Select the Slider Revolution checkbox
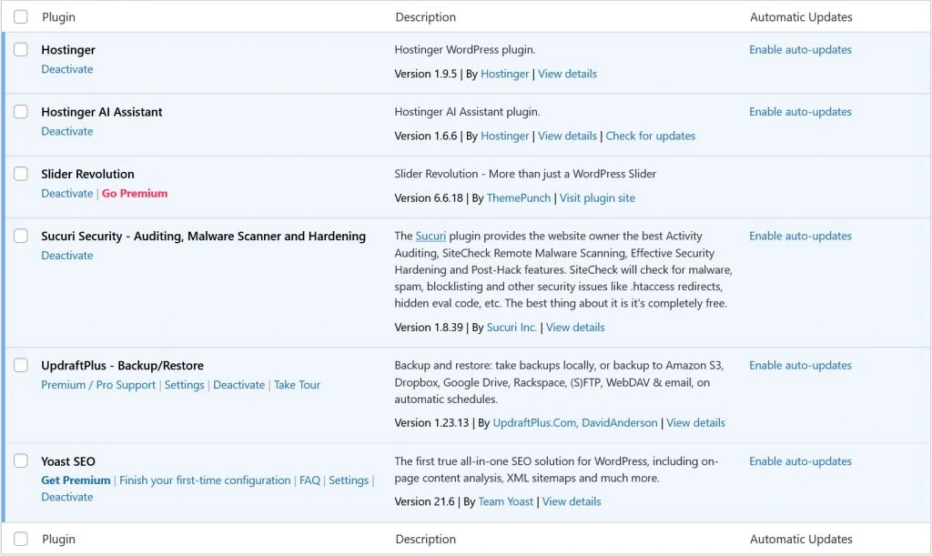The width and height of the screenshot is (932, 556). (x=21, y=174)
